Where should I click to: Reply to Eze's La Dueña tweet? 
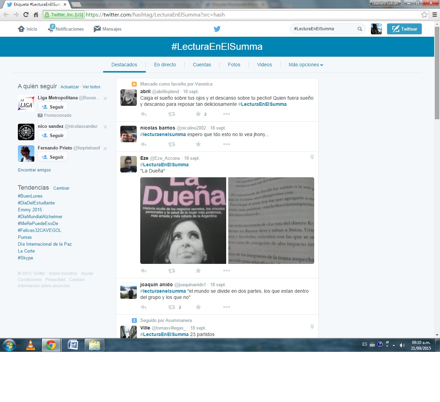[x=144, y=271]
